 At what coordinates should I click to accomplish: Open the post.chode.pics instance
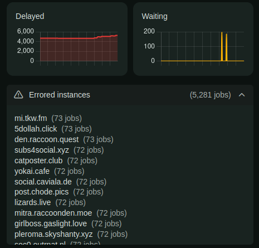42,192
